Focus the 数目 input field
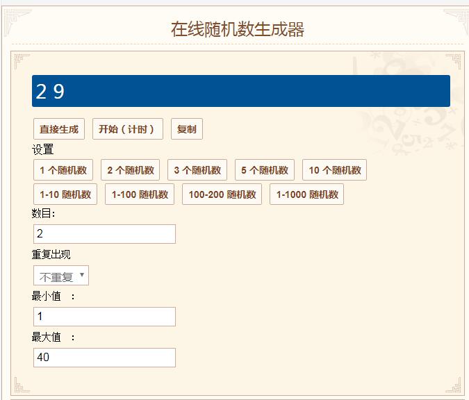Viewport: 469px width, 400px height. point(104,234)
